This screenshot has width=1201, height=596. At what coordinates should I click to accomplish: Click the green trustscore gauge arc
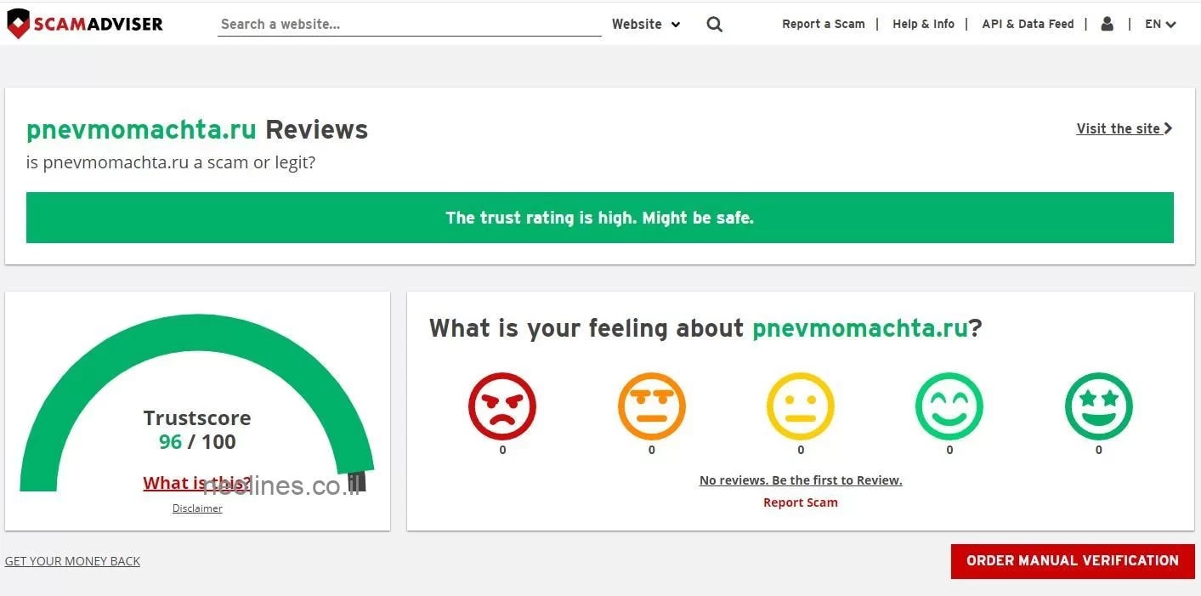pos(197,332)
